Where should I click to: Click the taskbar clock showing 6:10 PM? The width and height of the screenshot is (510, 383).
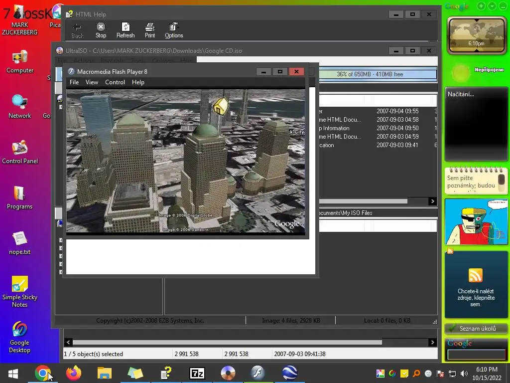point(487,374)
